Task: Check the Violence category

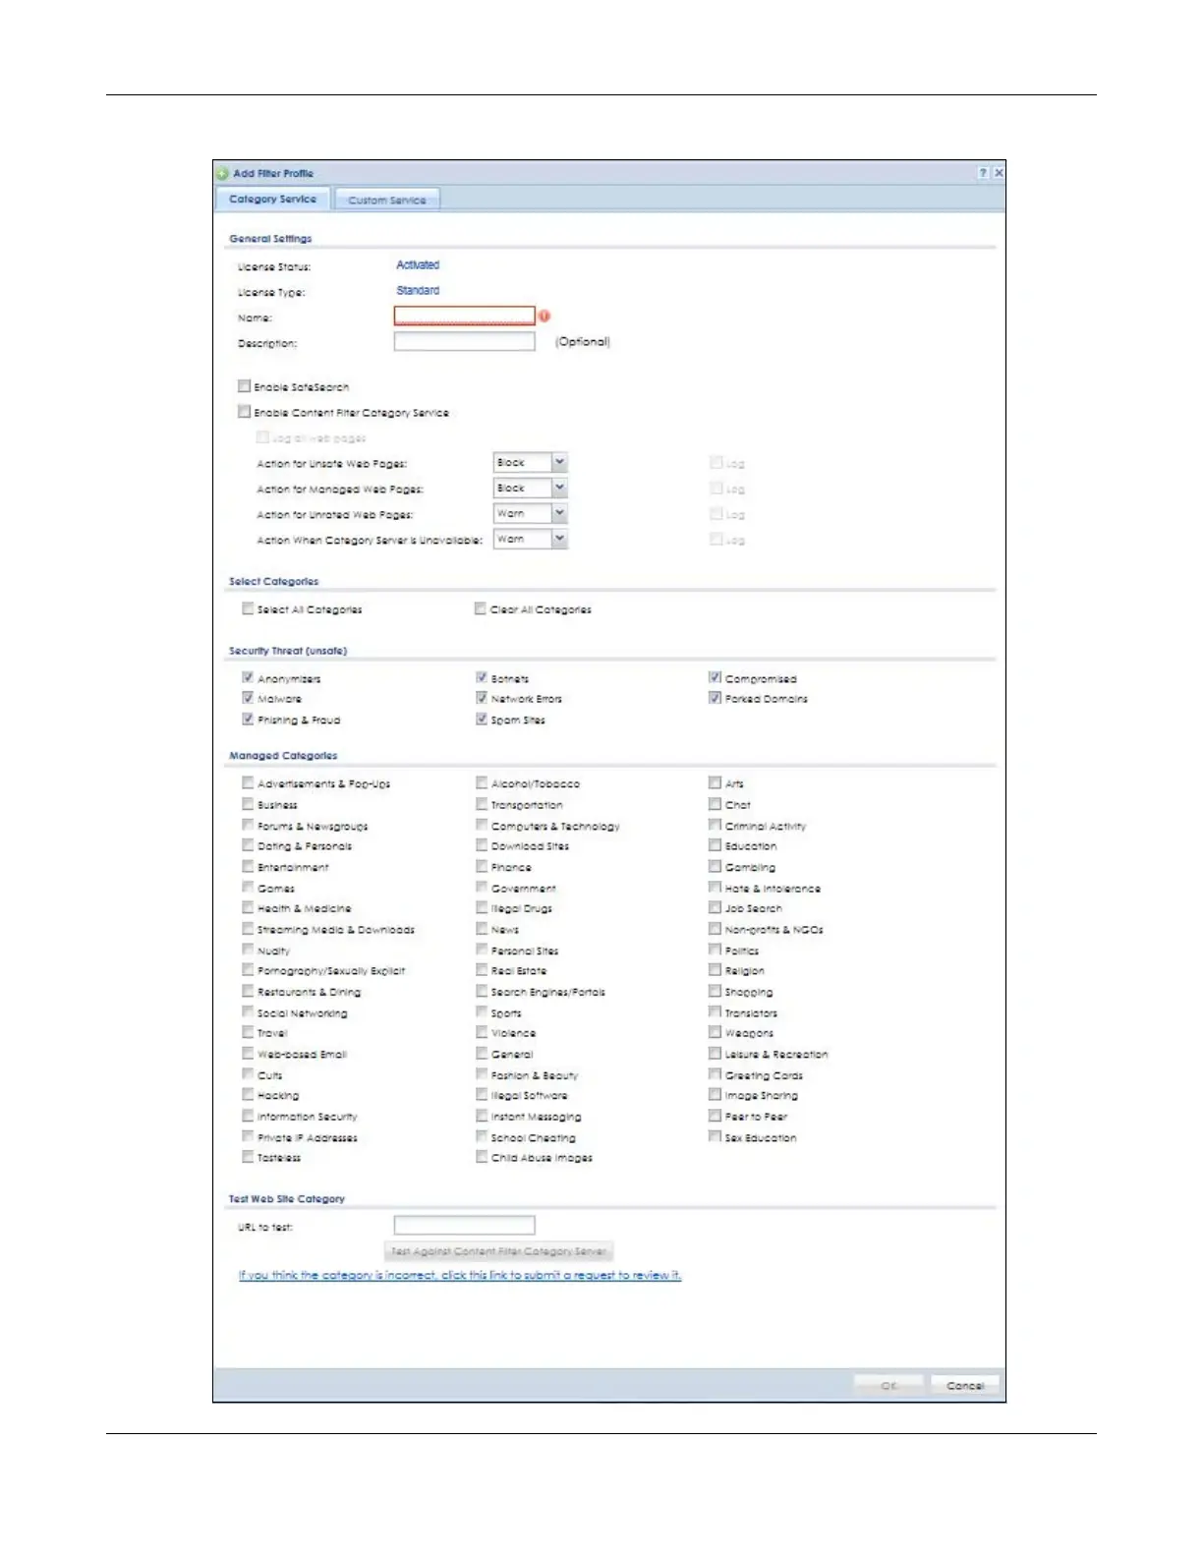Action: (482, 1032)
